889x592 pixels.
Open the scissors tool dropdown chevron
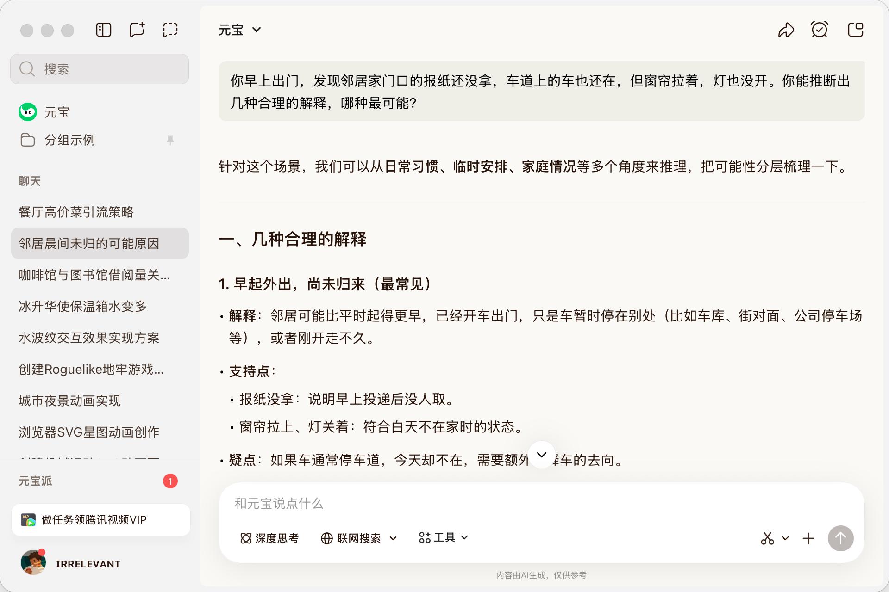point(784,538)
